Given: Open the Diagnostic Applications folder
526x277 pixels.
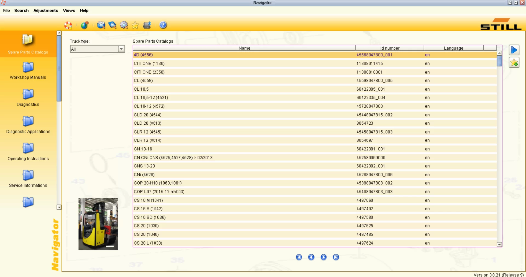Looking at the screenshot, I should click(x=28, y=125).
